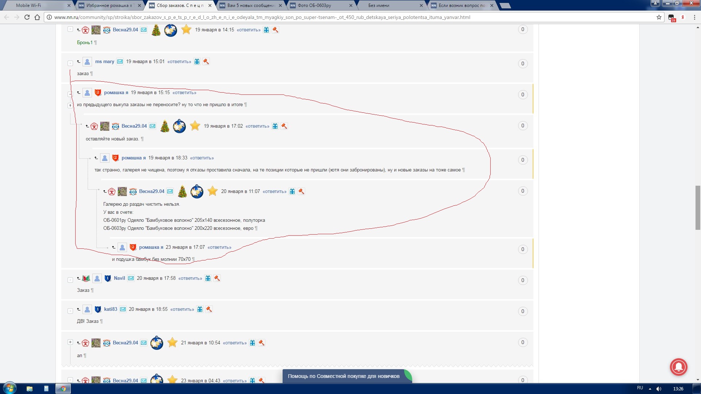
Task: Click Windows Start button in taskbar
Action: click(9, 388)
